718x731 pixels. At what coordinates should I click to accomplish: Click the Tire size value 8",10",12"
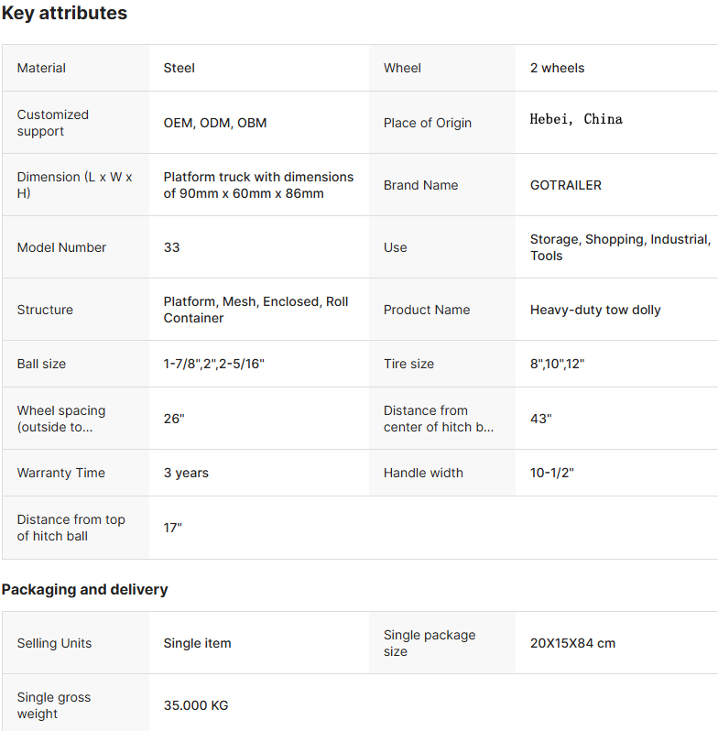pyautogui.click(x=557, y=364)
